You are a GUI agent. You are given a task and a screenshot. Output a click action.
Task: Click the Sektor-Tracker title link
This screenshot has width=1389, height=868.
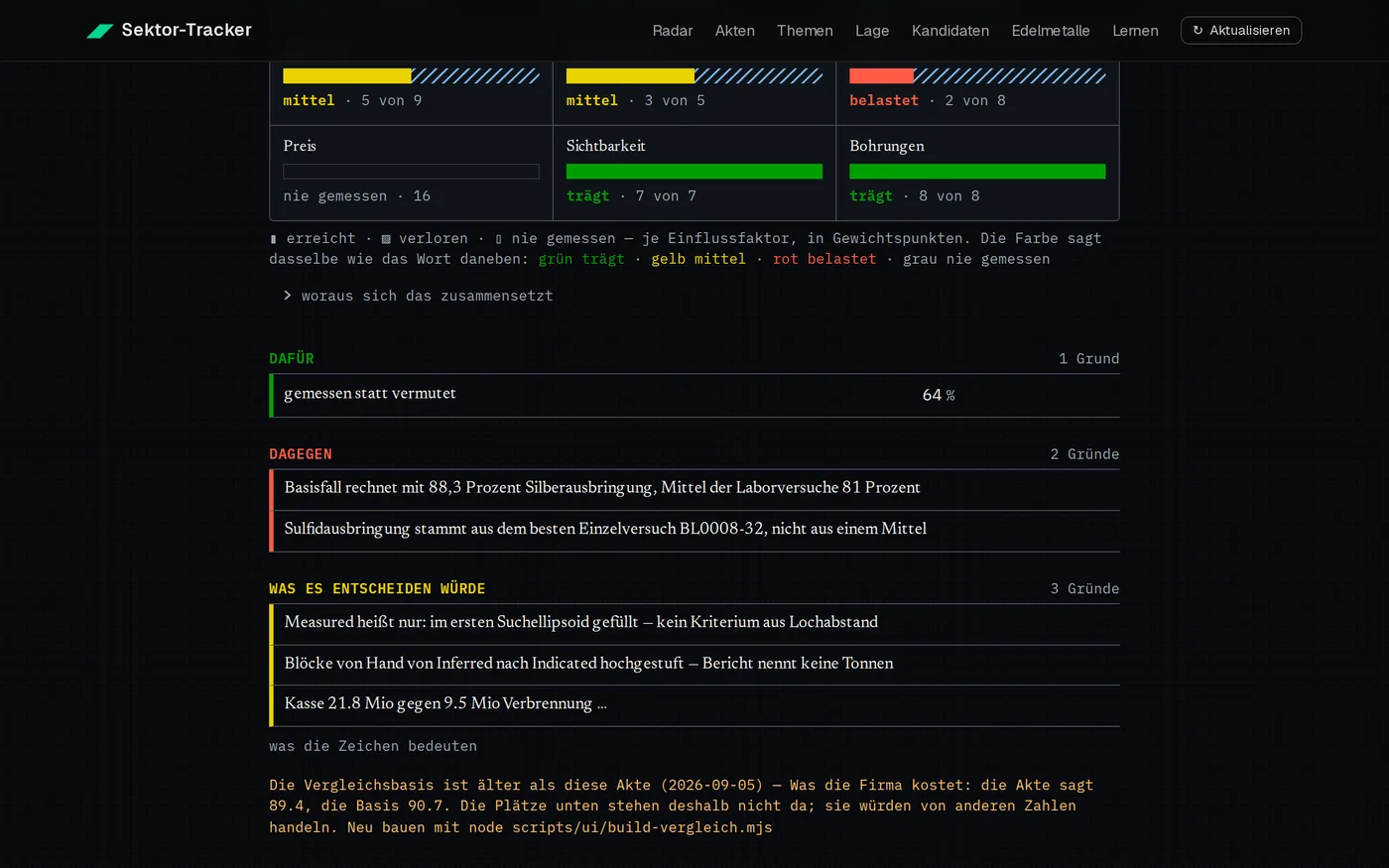[x=187, y=31]
